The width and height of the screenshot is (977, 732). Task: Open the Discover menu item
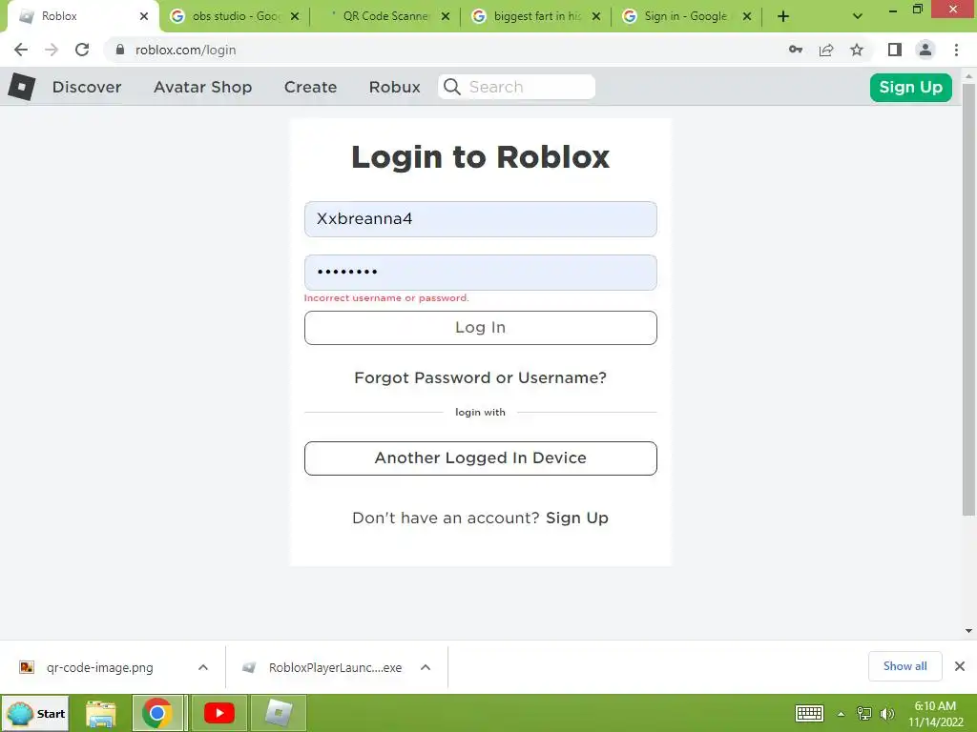[x=87, y=87]
